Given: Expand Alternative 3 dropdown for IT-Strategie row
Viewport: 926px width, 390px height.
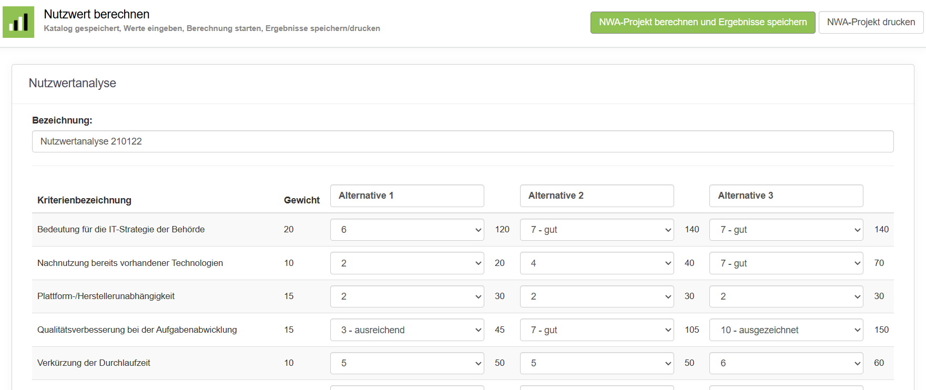Looking at the screenshot, I should point(786,230).
